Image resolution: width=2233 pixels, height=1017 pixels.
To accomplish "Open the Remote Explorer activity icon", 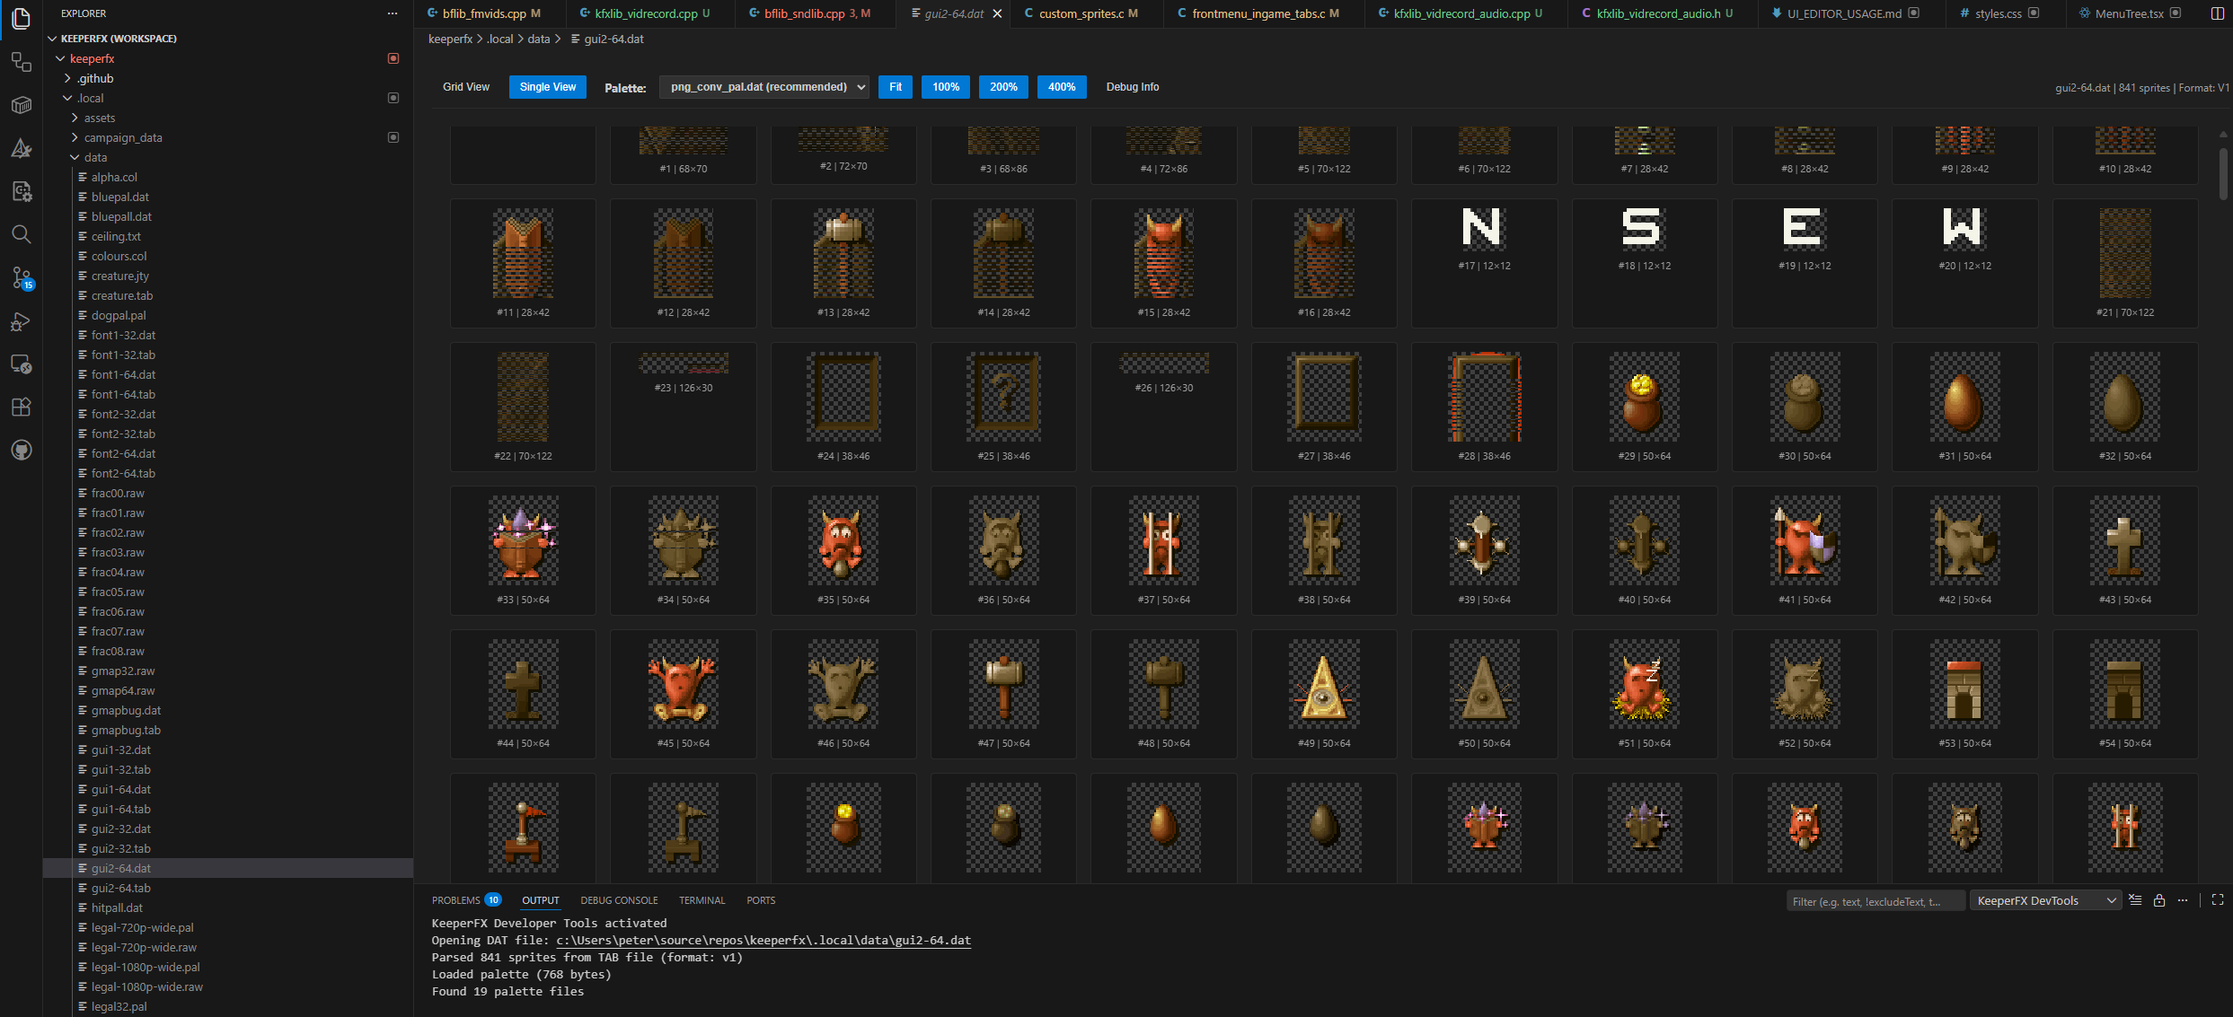I will [x=22, y=364].
